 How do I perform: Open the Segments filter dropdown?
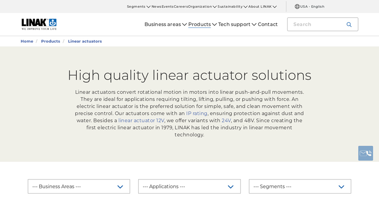(x=300, y=186)
